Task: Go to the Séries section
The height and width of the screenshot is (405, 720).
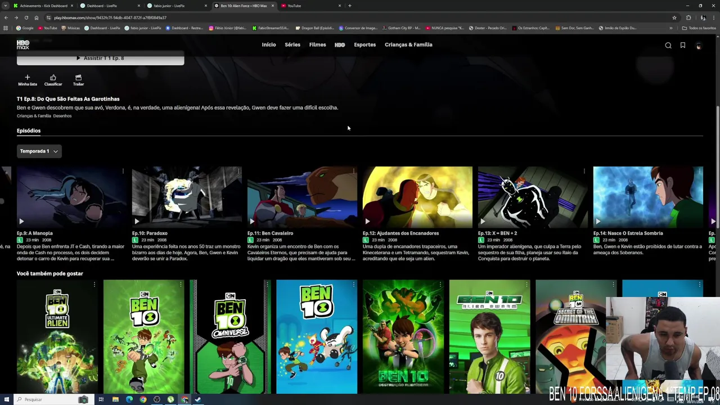Action: point(292,44)
